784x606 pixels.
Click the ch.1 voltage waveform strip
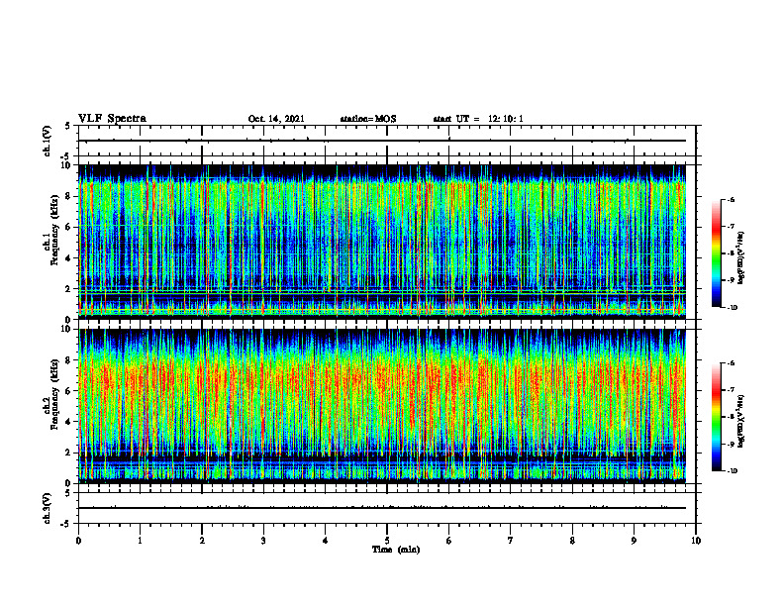[x=387, y=141]
